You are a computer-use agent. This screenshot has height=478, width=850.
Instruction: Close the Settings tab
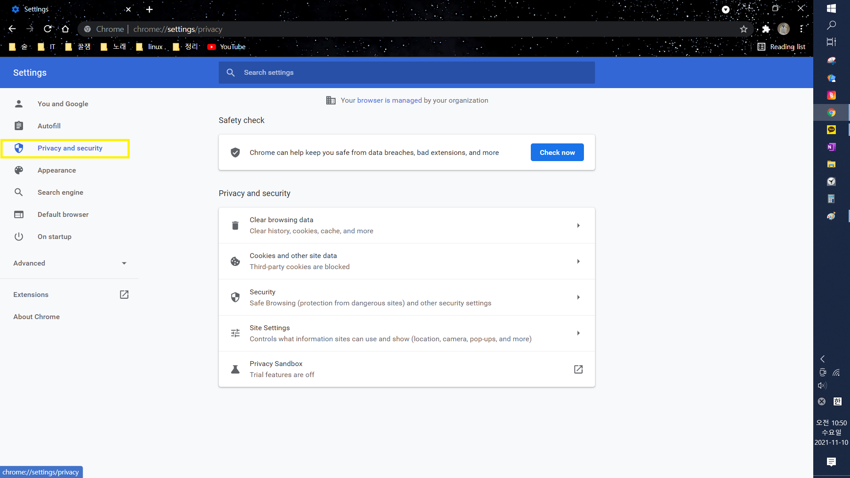[128, 9]
